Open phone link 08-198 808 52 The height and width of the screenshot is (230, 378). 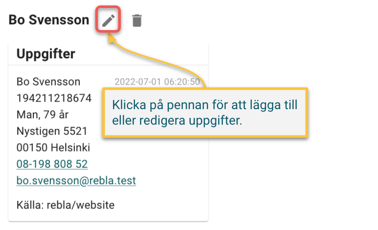pyautogui.click(x=52, y=164)
